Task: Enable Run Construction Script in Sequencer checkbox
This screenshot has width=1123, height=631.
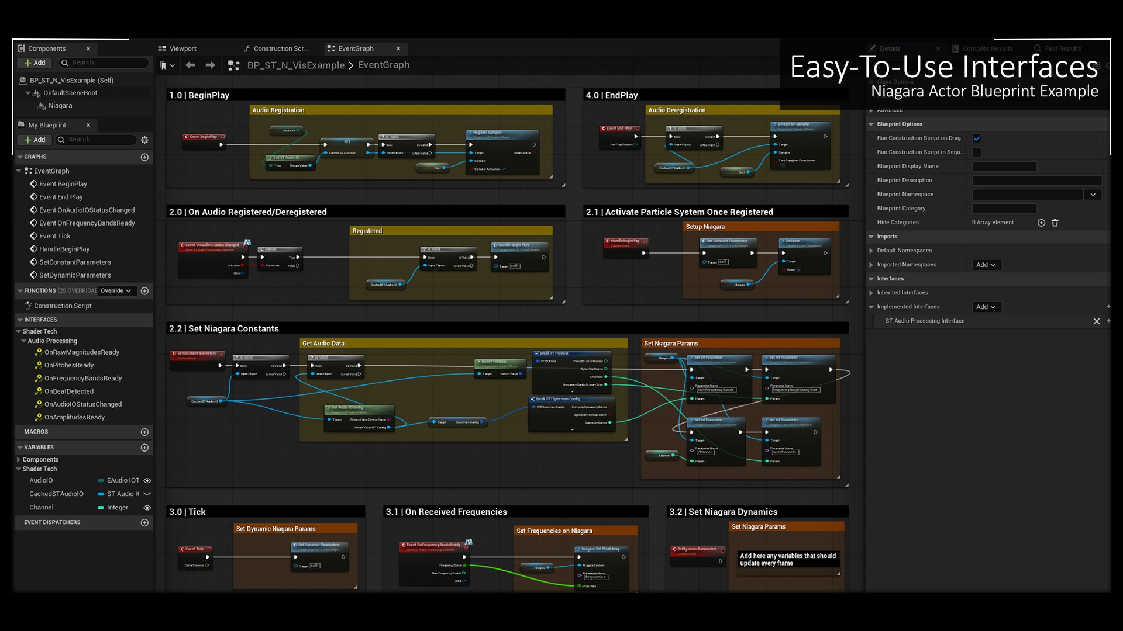Action: coord(977,152)
